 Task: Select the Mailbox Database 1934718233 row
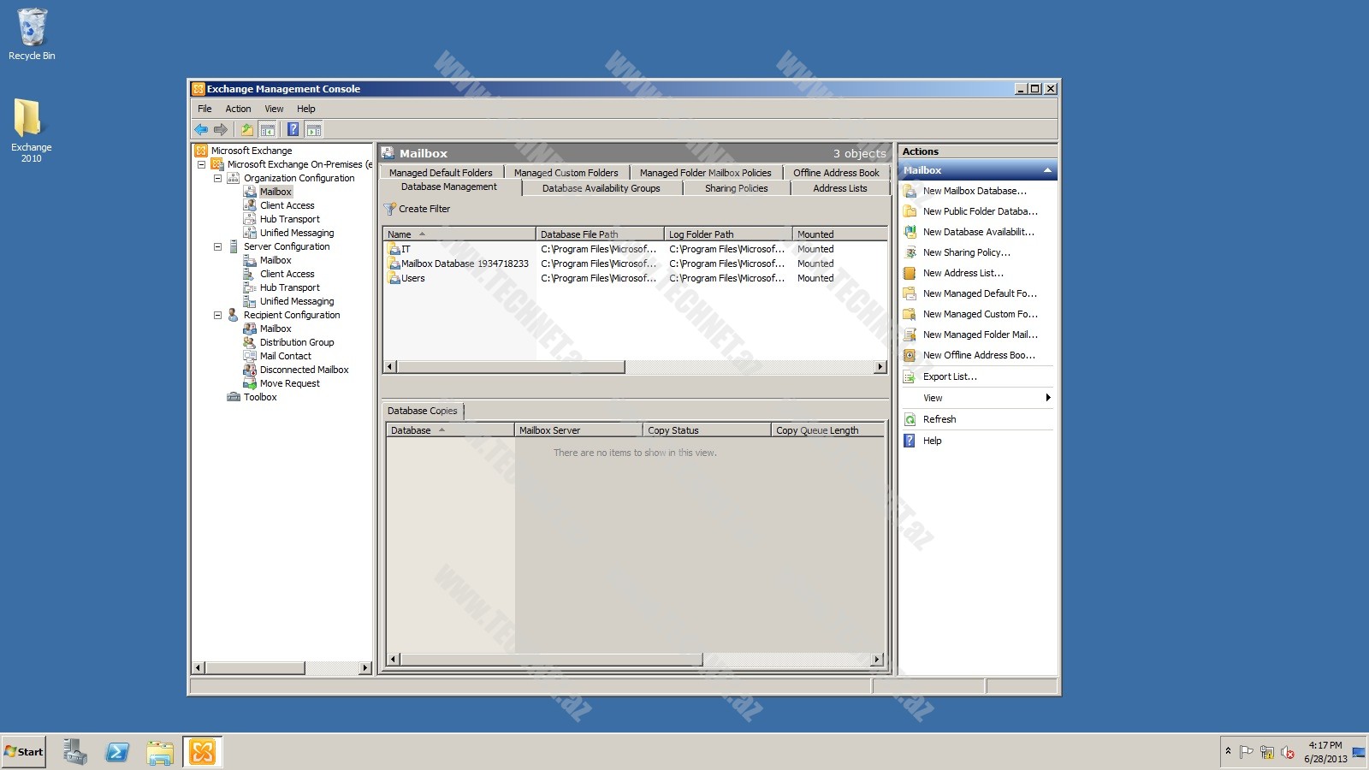click(465, 264)
